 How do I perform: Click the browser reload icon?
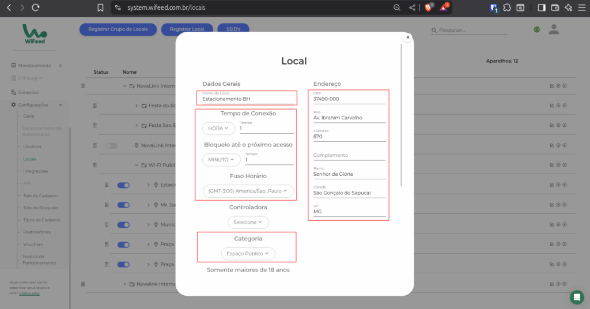[x=36, y=8]
